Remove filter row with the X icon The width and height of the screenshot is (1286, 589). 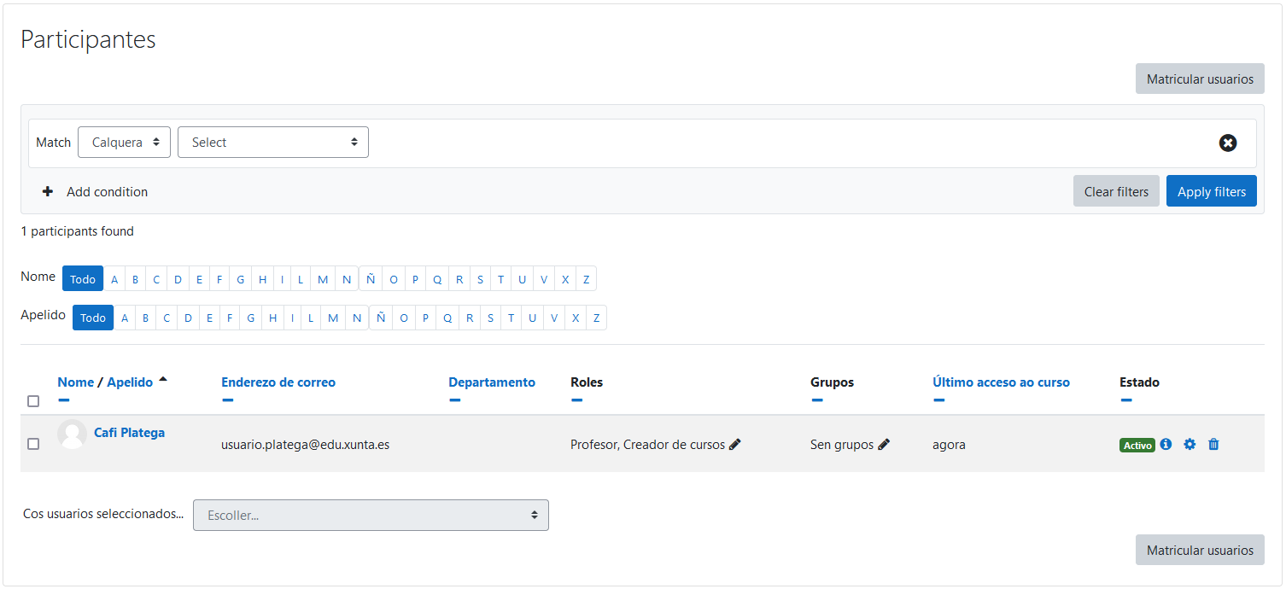coord(1227,143)
